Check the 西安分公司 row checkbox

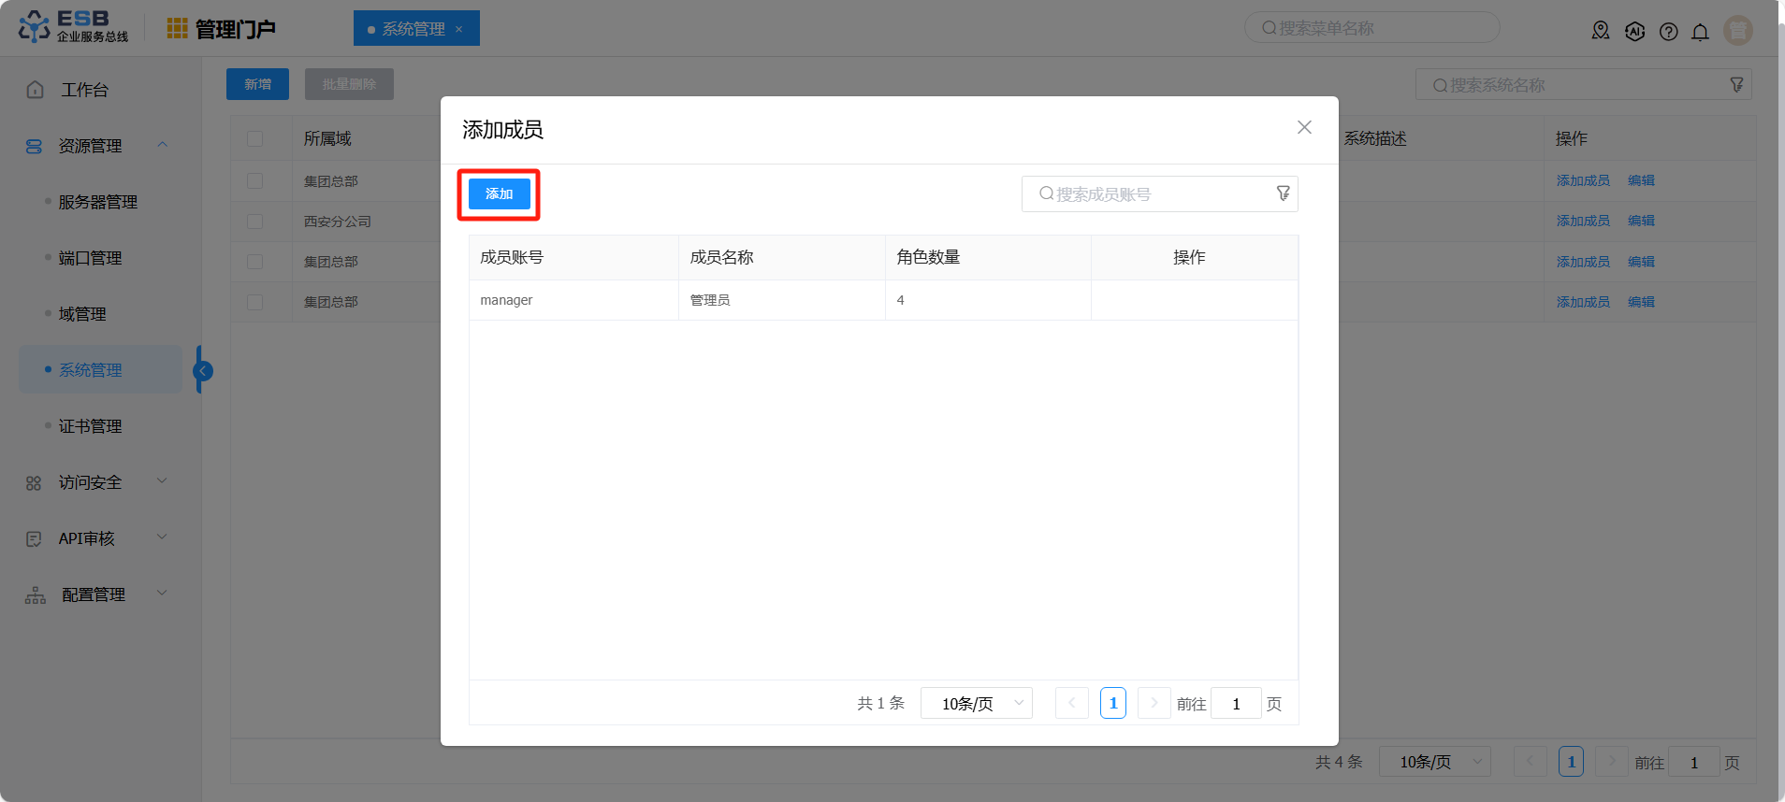point(255,222)
